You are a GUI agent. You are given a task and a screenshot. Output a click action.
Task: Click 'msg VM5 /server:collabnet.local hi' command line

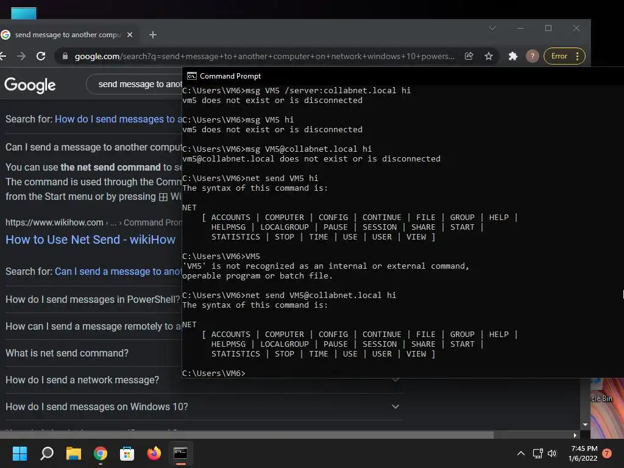297,90
